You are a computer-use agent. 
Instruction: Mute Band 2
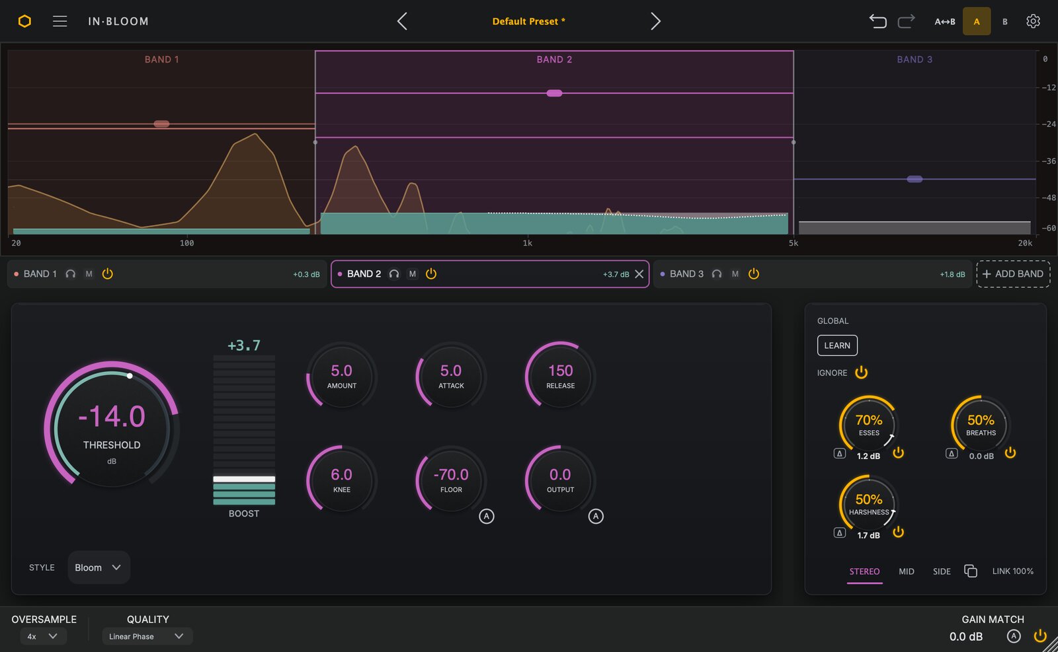[413, 274]
